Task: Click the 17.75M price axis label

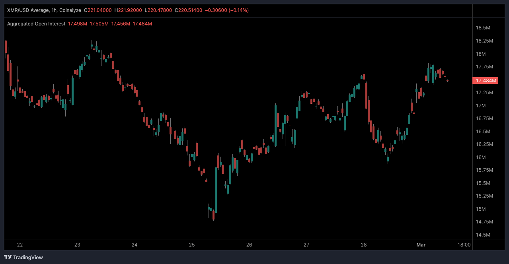Action: (x=484, y=67)
